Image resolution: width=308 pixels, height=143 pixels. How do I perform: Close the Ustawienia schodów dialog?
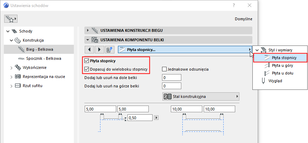pos(250,6)
